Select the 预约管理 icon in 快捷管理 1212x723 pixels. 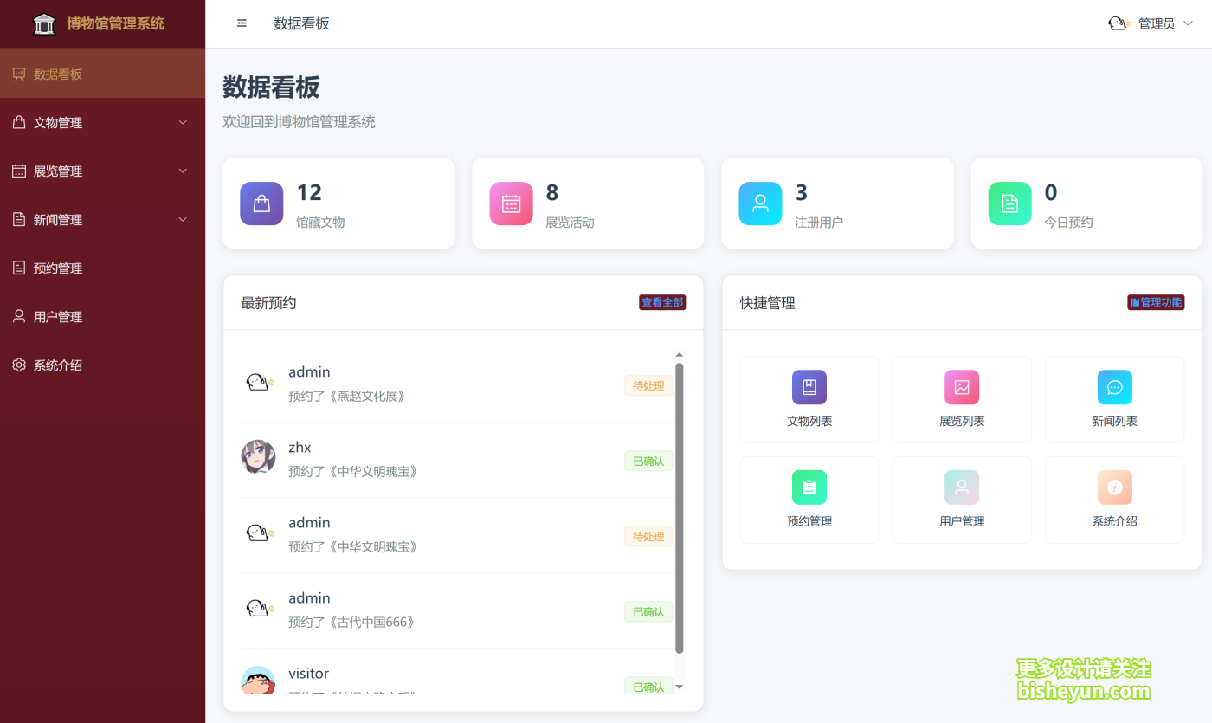tap(809, 487)
